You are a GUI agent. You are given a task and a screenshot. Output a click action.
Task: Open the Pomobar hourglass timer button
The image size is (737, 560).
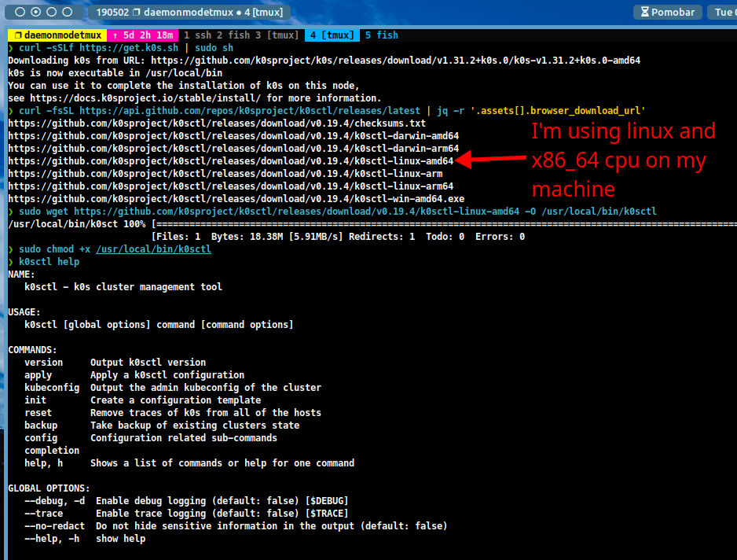667,12
